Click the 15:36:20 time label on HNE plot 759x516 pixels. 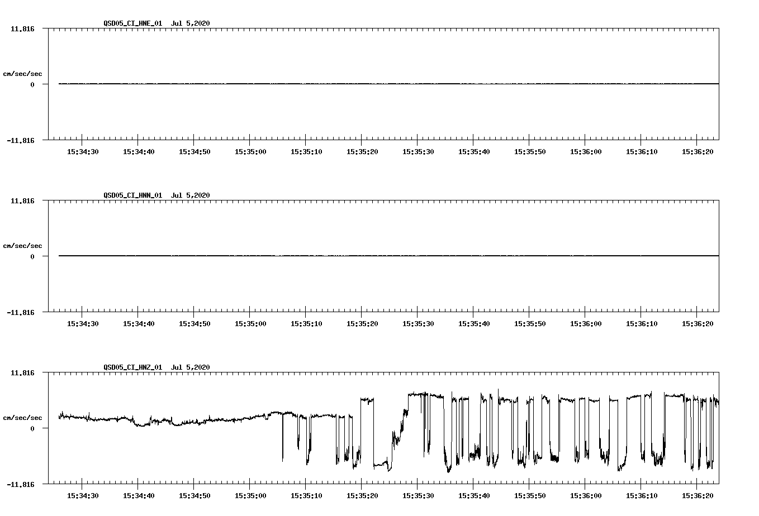[698, 152]
